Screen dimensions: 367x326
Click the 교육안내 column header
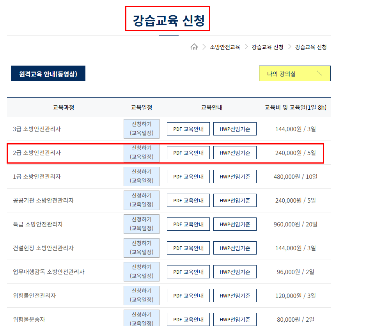coord(212,107)
